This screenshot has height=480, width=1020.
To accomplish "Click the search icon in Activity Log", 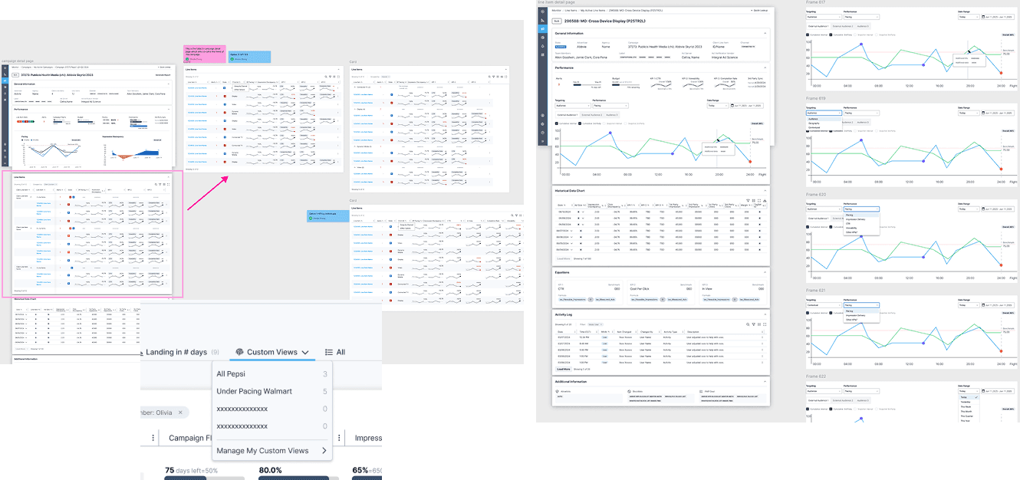I will click(x=748, y=324).
